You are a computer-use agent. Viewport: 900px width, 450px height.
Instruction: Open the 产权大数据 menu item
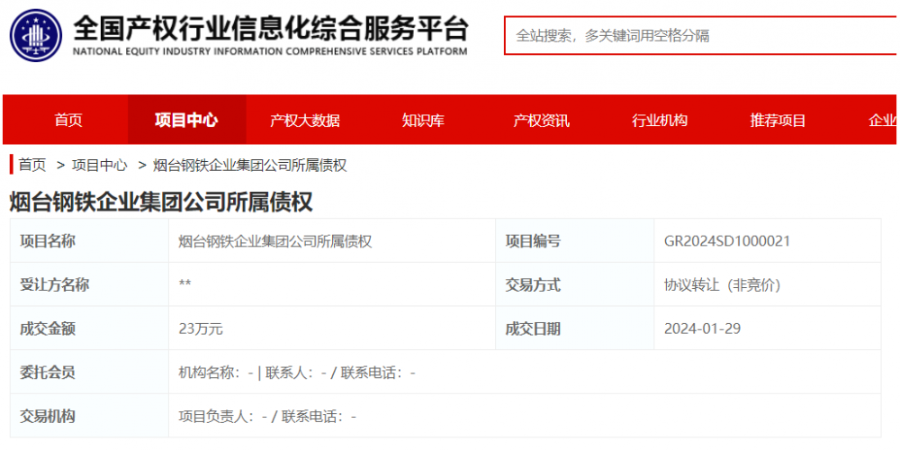(305, 121)
